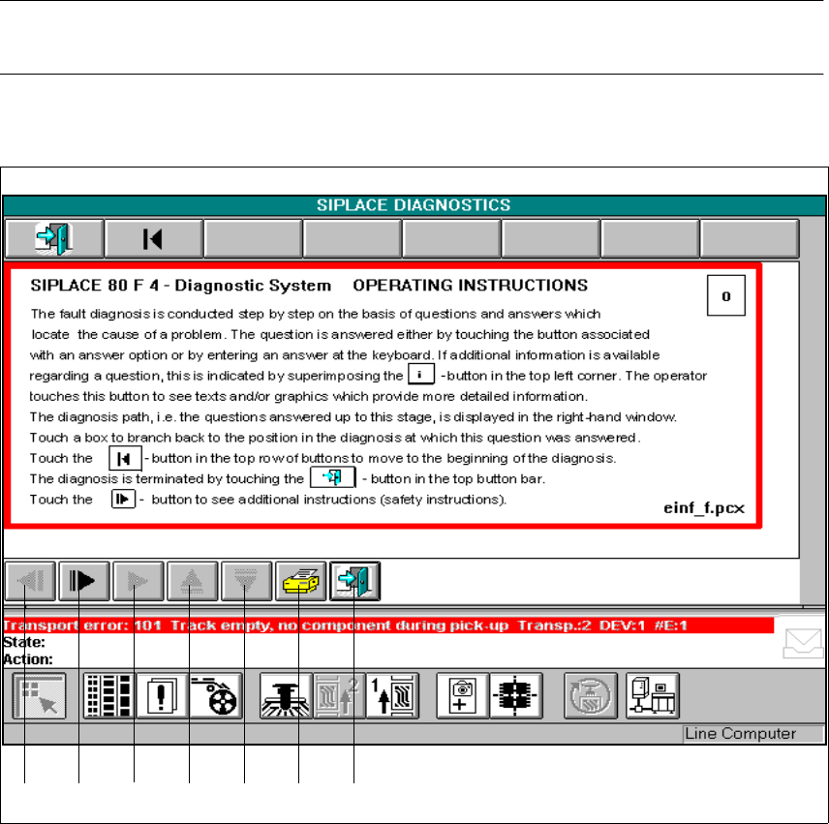
Task: Open the feeder table grid icon
Action: [x=109, y=696]
